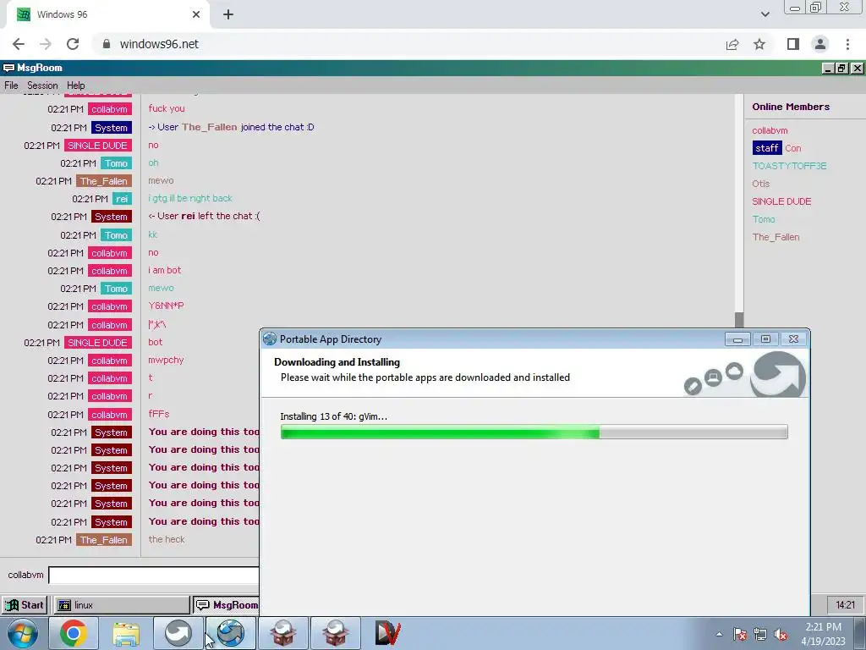Open the MsgRoom File menu
This screenshot has width=866, height=650.
pos(11,85)
